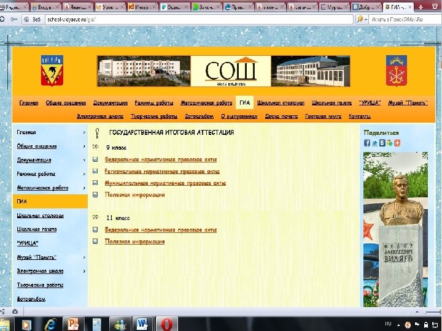Open 'Региональные нормативные правовые акты' link
Image resolution: width=442 pixels, height=331 pixels.
[x=162, y=171]
